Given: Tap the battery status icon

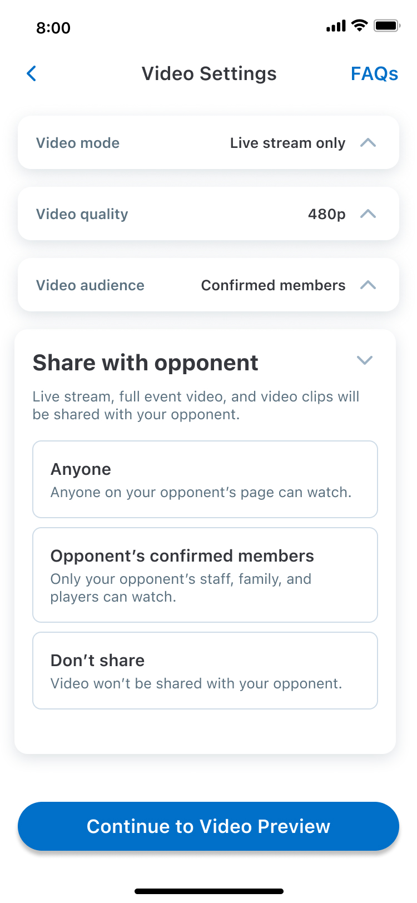Looking at the screenshot, I should coord(386,26).
